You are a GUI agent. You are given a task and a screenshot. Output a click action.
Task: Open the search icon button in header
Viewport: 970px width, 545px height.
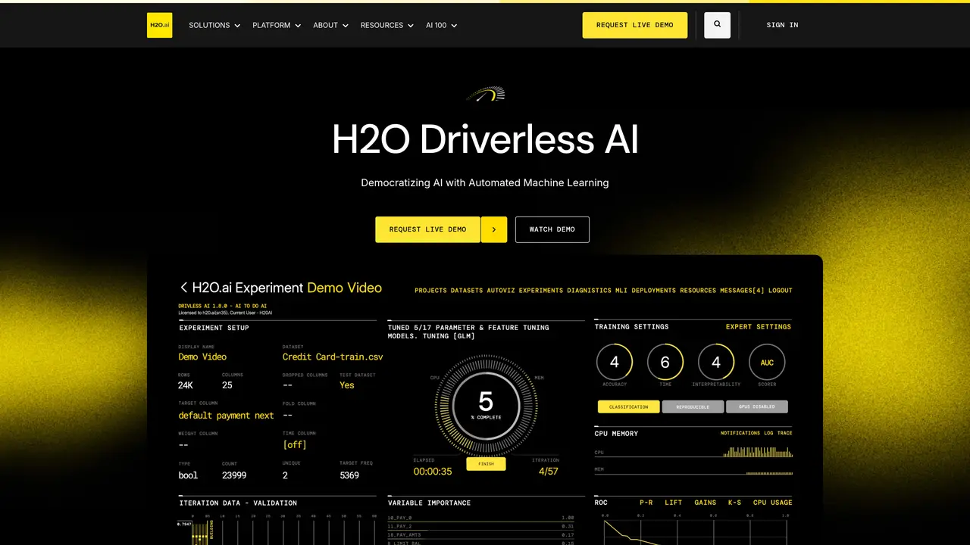click(x=717, y=25)
